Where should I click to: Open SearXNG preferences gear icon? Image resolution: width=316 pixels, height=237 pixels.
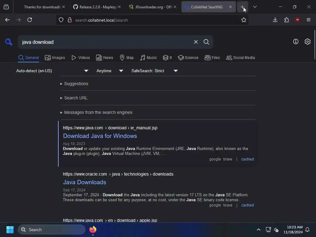[307, 42]
